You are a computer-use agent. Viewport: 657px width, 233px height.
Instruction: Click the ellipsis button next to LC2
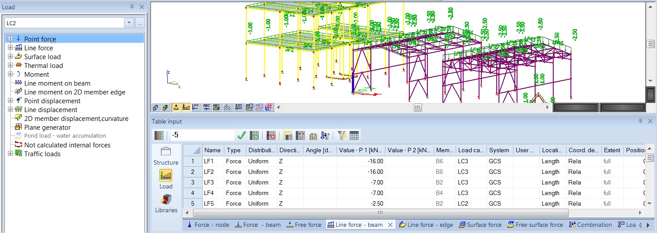[x=140, y=23]
